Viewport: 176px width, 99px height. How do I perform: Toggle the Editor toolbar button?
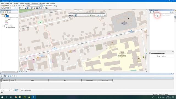(42, 5)
